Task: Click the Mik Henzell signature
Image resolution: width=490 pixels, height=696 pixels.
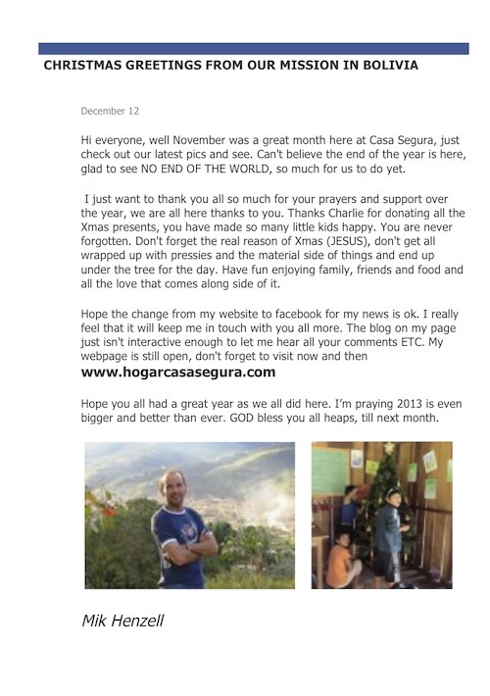Action: point(122,621)
